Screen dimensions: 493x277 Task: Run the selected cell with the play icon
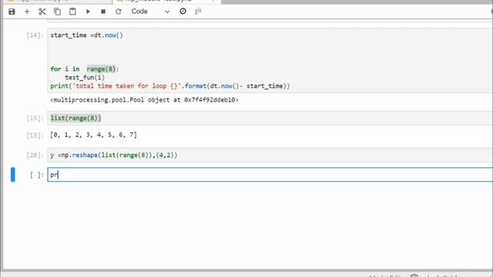[x=88, y=12]
